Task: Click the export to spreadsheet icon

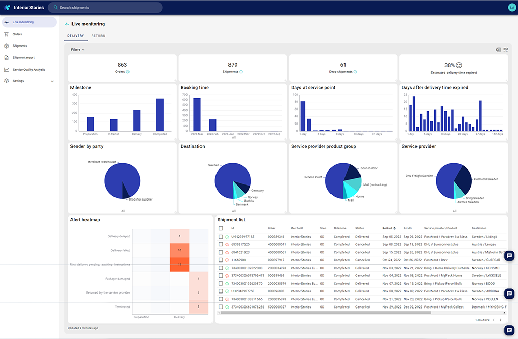Action: (498, 50)
